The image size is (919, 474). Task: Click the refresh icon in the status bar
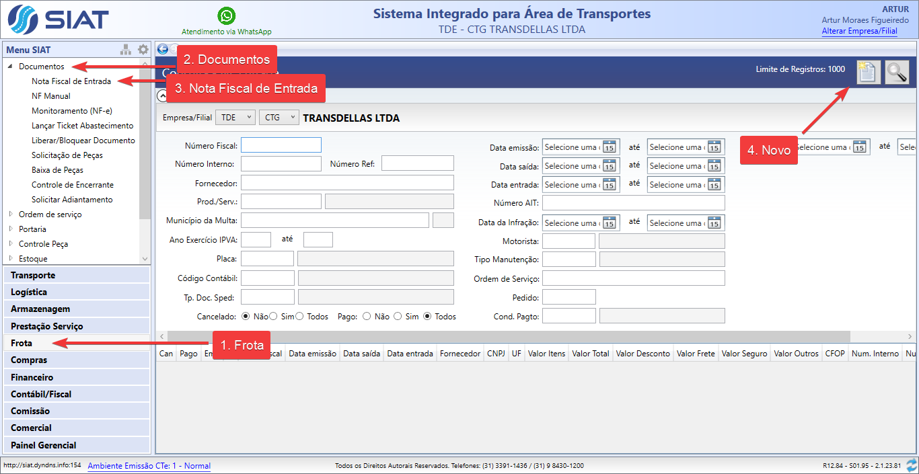(x=912, y=465)
